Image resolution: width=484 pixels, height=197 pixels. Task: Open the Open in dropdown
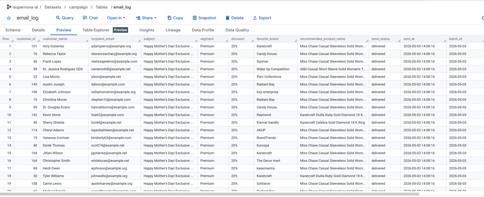pos(116,18)
